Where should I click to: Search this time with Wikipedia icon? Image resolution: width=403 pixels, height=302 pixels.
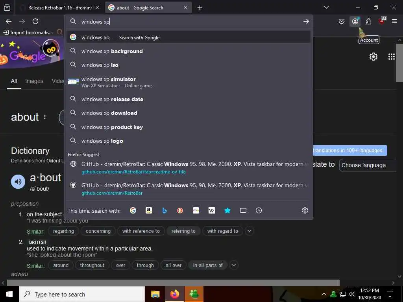pos(211,211)
